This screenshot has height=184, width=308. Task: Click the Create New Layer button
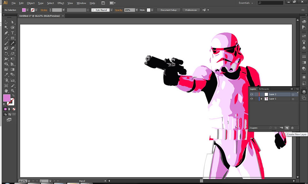(287, 128)
